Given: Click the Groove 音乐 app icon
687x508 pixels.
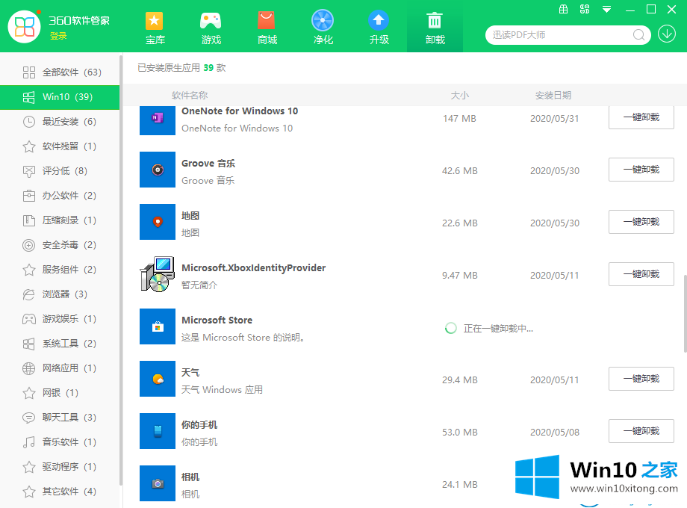Looking at the screenshot, I should tap(158, 170).
